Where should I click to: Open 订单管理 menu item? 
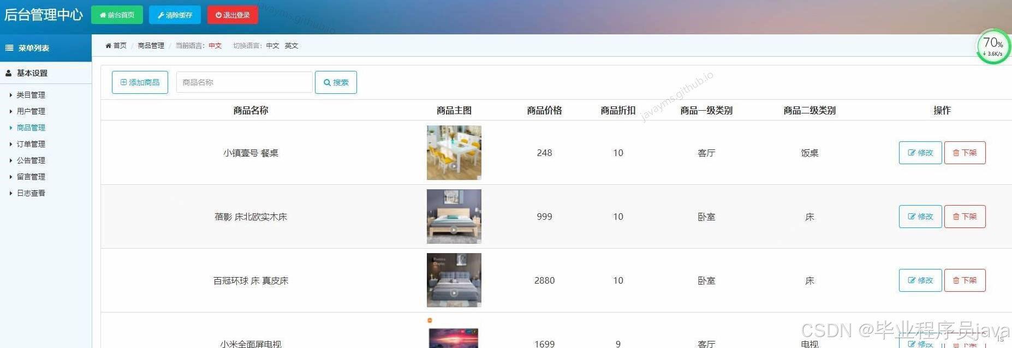(31, 144)
